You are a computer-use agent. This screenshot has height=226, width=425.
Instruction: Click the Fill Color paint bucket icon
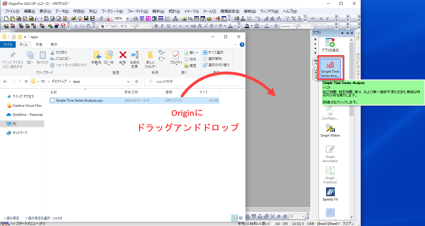(247, 26)
